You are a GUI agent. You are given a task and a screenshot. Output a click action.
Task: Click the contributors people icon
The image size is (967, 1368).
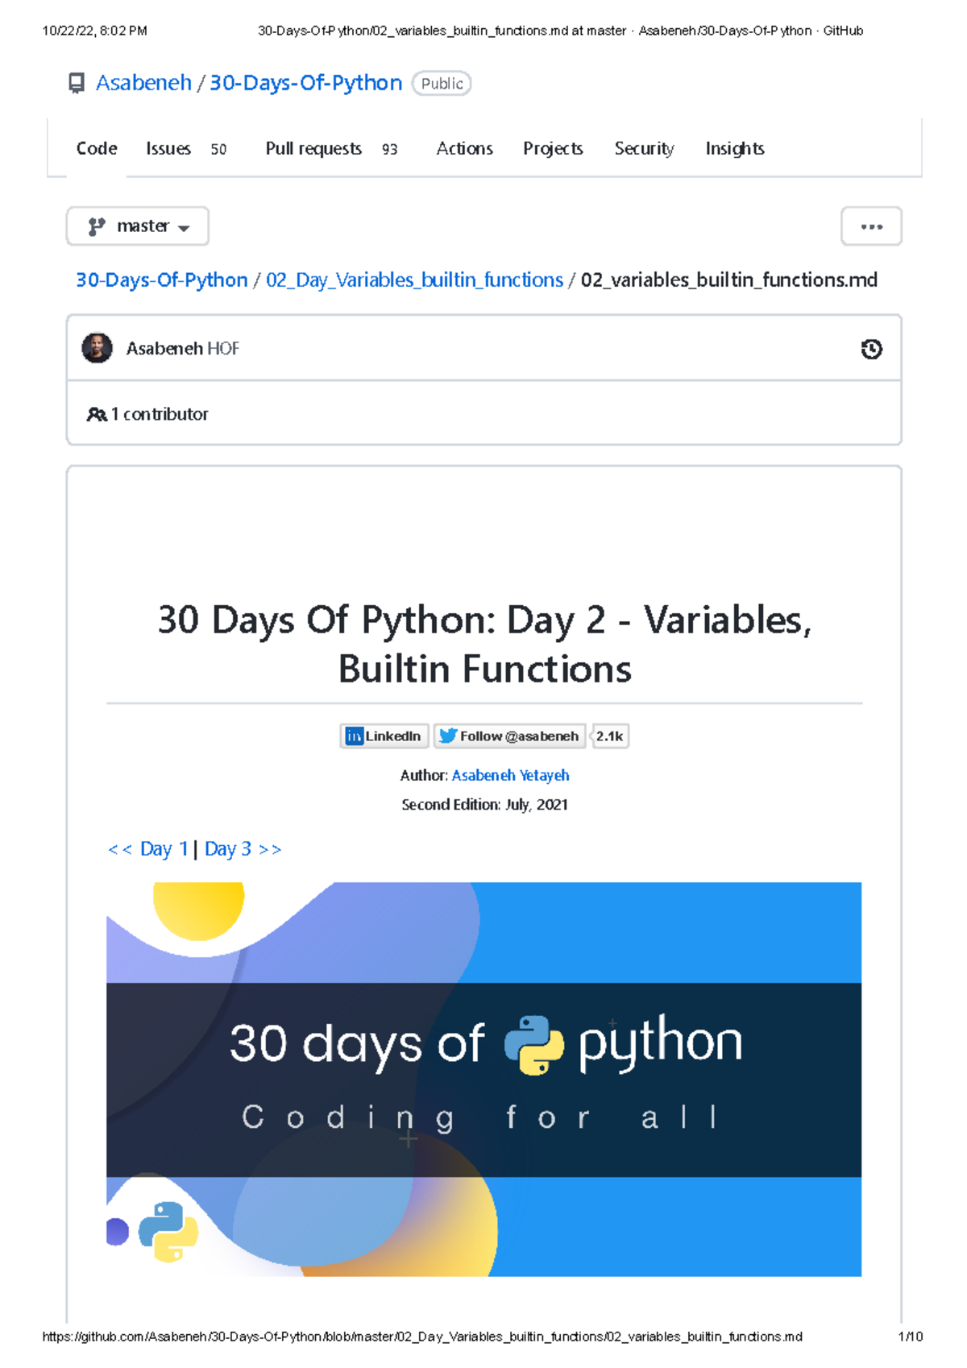point(97,414)
